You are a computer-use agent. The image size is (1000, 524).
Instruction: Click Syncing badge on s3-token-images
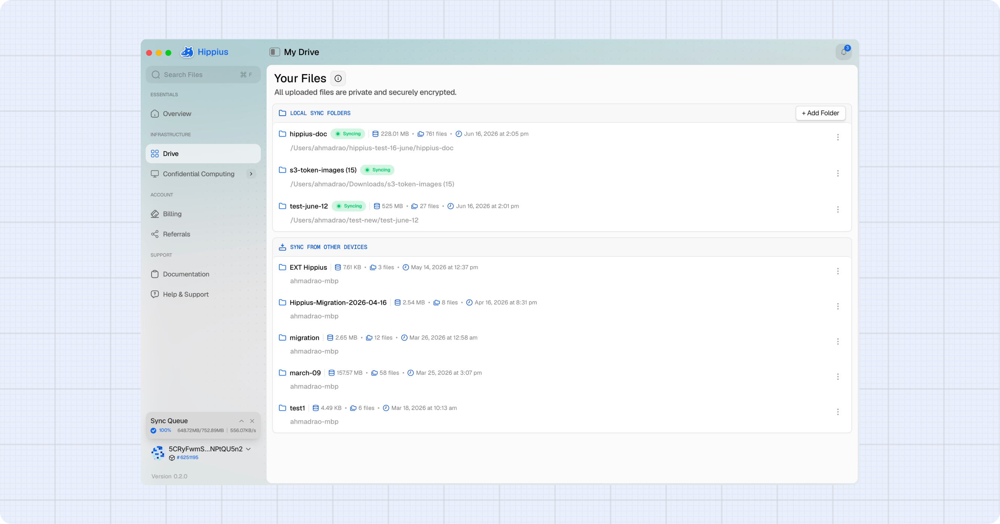click(377, 170)
